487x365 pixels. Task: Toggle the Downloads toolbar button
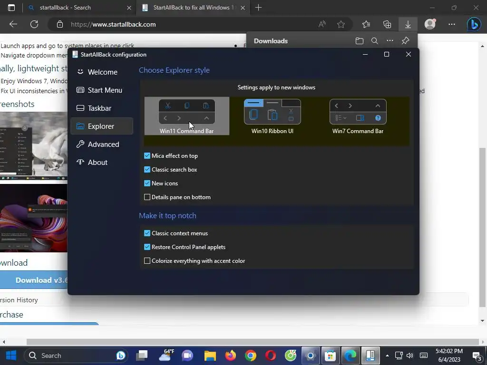408,24
